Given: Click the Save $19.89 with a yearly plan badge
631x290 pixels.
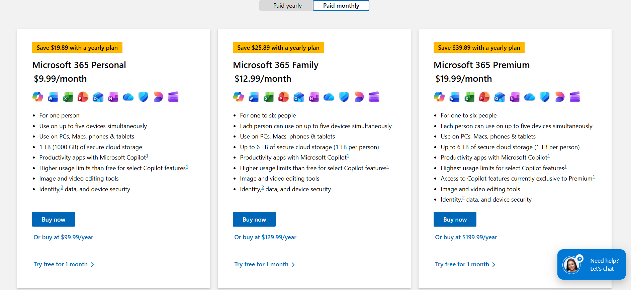Looking at the screenshot, I should pyautogui.click(x=77, y=47).
